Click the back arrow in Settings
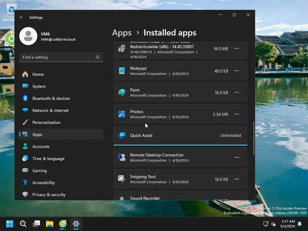This screenshot has height=231, width=308. pos(22,17)
